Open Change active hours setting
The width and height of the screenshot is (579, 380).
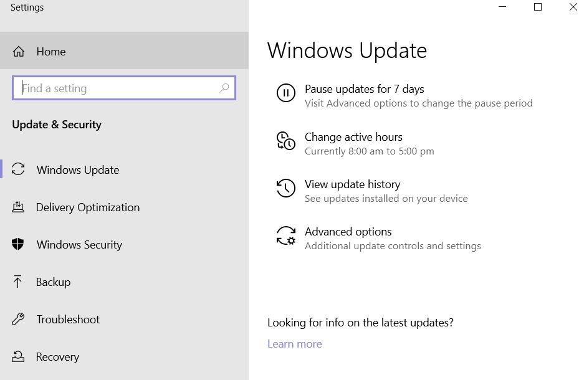pyautogui.click(x=353, y=137)
